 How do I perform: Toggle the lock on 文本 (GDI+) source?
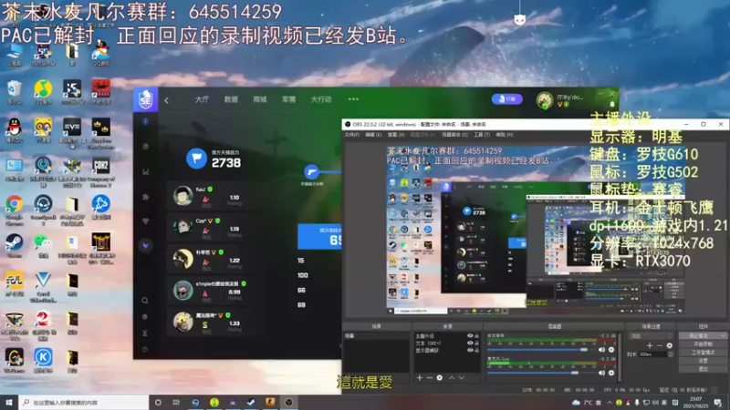pyautogui.click(x=476, y=343)
